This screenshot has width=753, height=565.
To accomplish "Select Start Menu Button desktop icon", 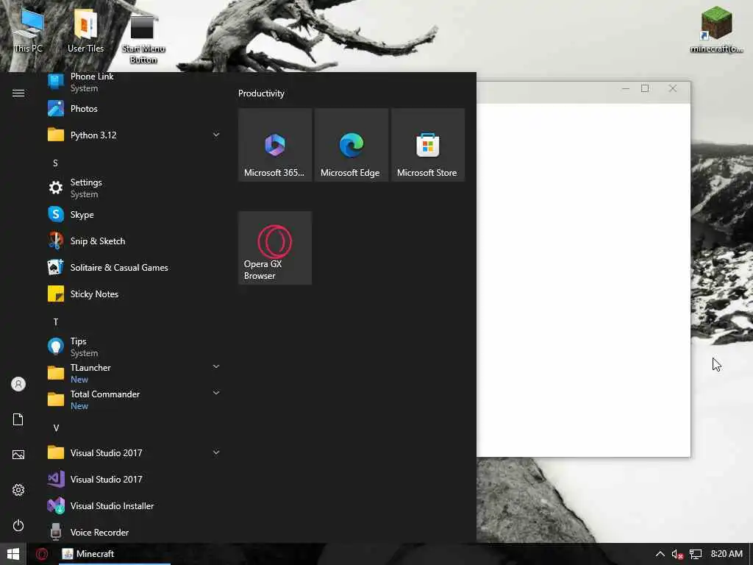I will coord(143,38).
